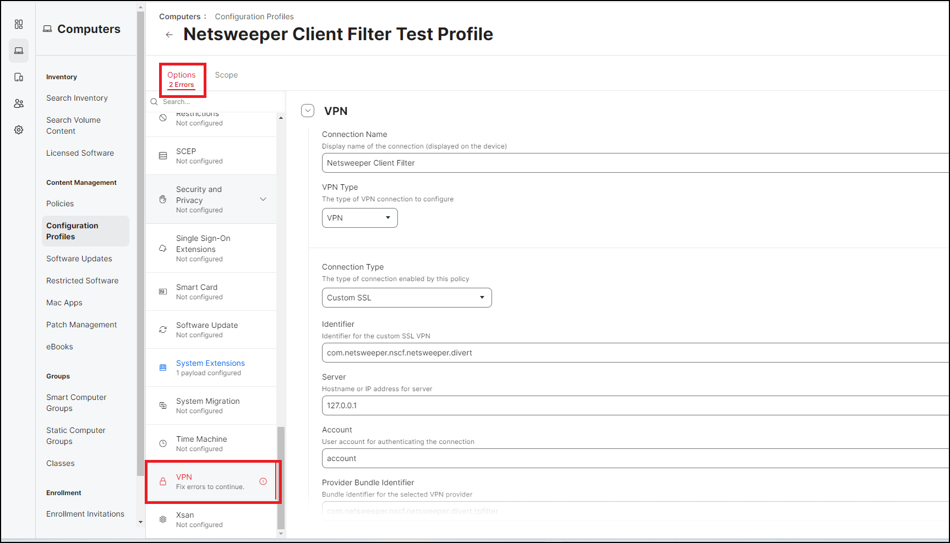950x543 pixels.
Task: Expand the Security and Privacy section
Action: click(263, 199)
